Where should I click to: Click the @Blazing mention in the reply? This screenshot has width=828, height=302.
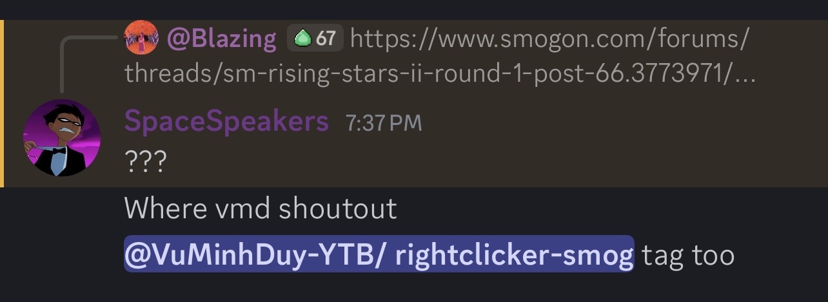click(x=222, y=39)
